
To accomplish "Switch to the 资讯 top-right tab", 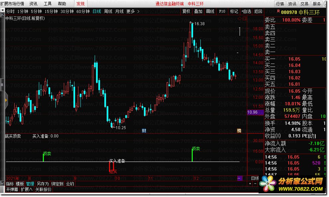I will click(292, 4).
